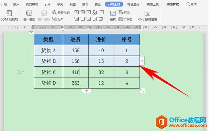Insert building block gallery control

click(95, 12)
